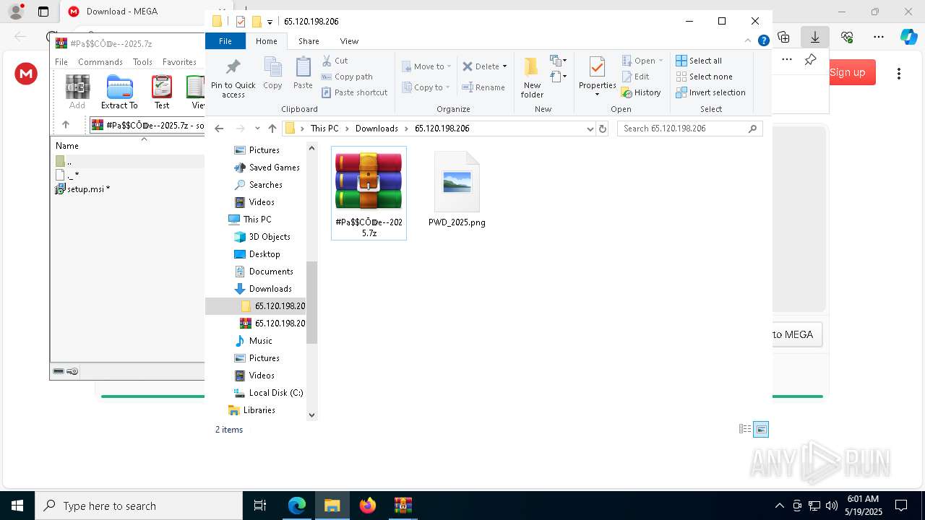Screen dimensions: 925x520
Task: Click Select all in ribbon
Action: 699,61
